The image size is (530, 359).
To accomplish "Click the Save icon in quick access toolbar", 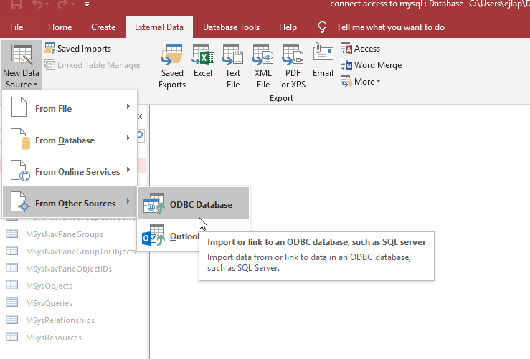I will pyautogui.click(x=16, y=4).
